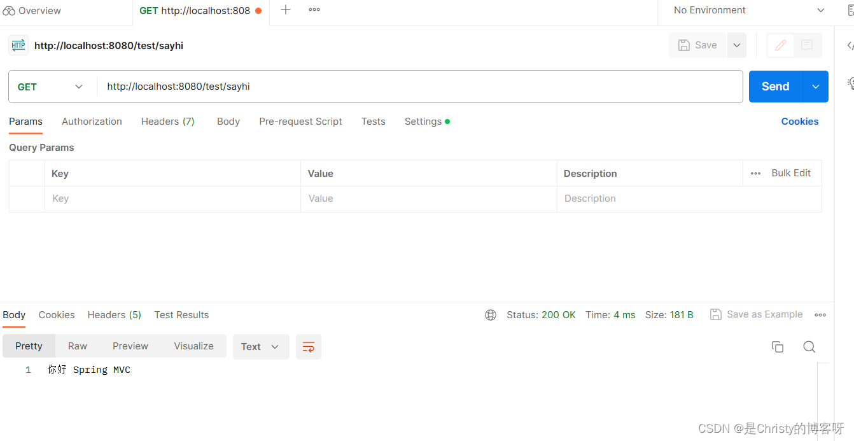
Task: Open the request Body tab
Action: coord(228,122)
